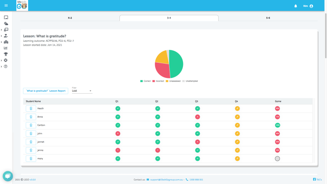Switch to the K-2 tab
This screenshot has width=327, height=184.
pos(70,18)
